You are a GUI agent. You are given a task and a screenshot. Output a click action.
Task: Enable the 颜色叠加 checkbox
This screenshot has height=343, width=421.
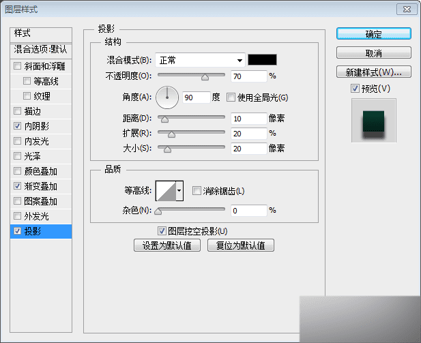pyautogui.click(x=18, y=171)
